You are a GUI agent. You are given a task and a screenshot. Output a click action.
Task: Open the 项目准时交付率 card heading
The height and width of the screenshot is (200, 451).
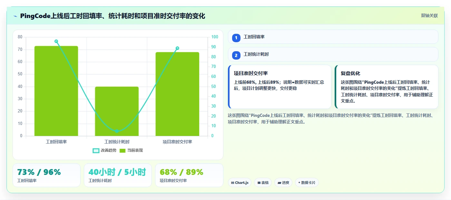coord(251,73)
